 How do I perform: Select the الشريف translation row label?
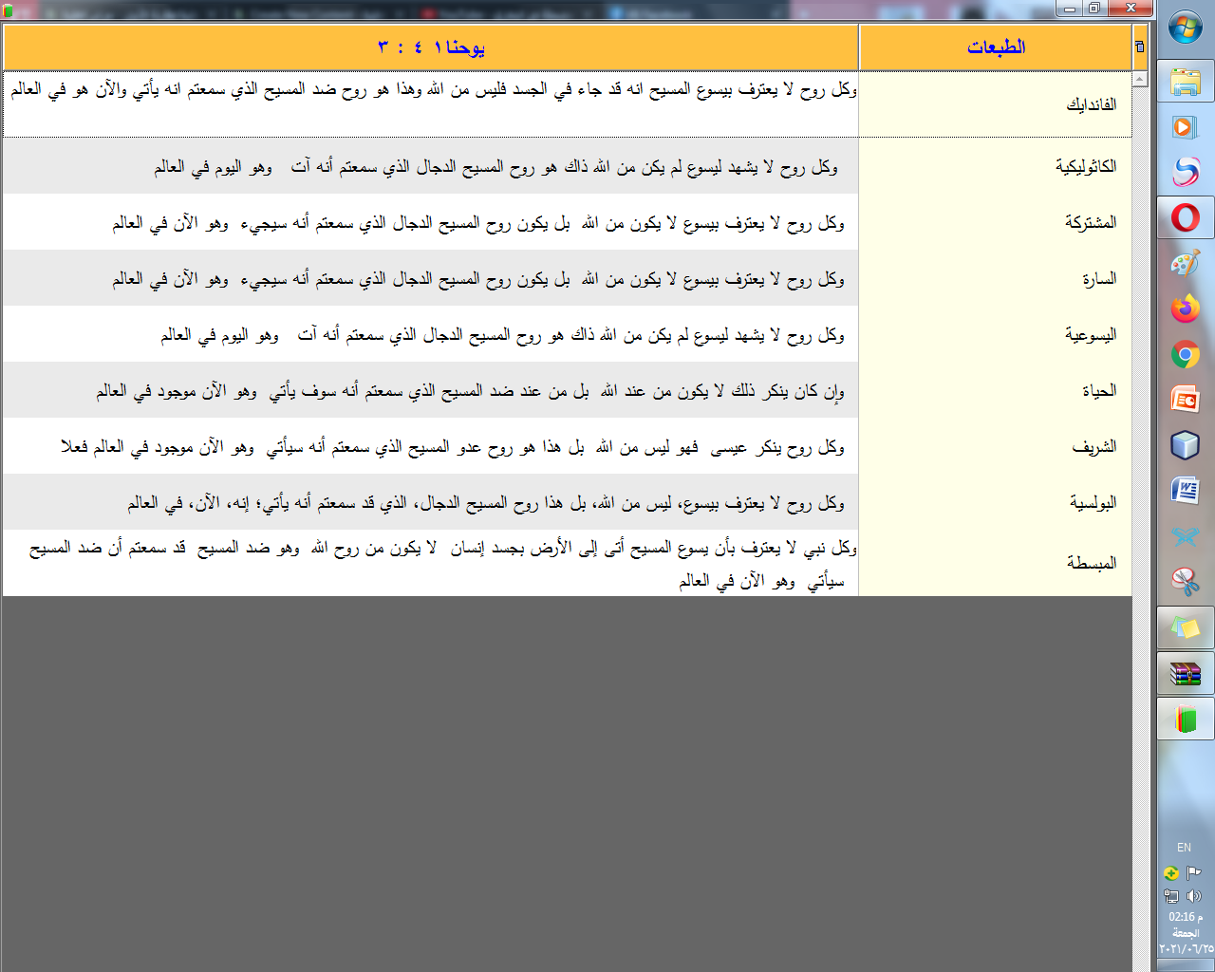tap(1094, 446)
